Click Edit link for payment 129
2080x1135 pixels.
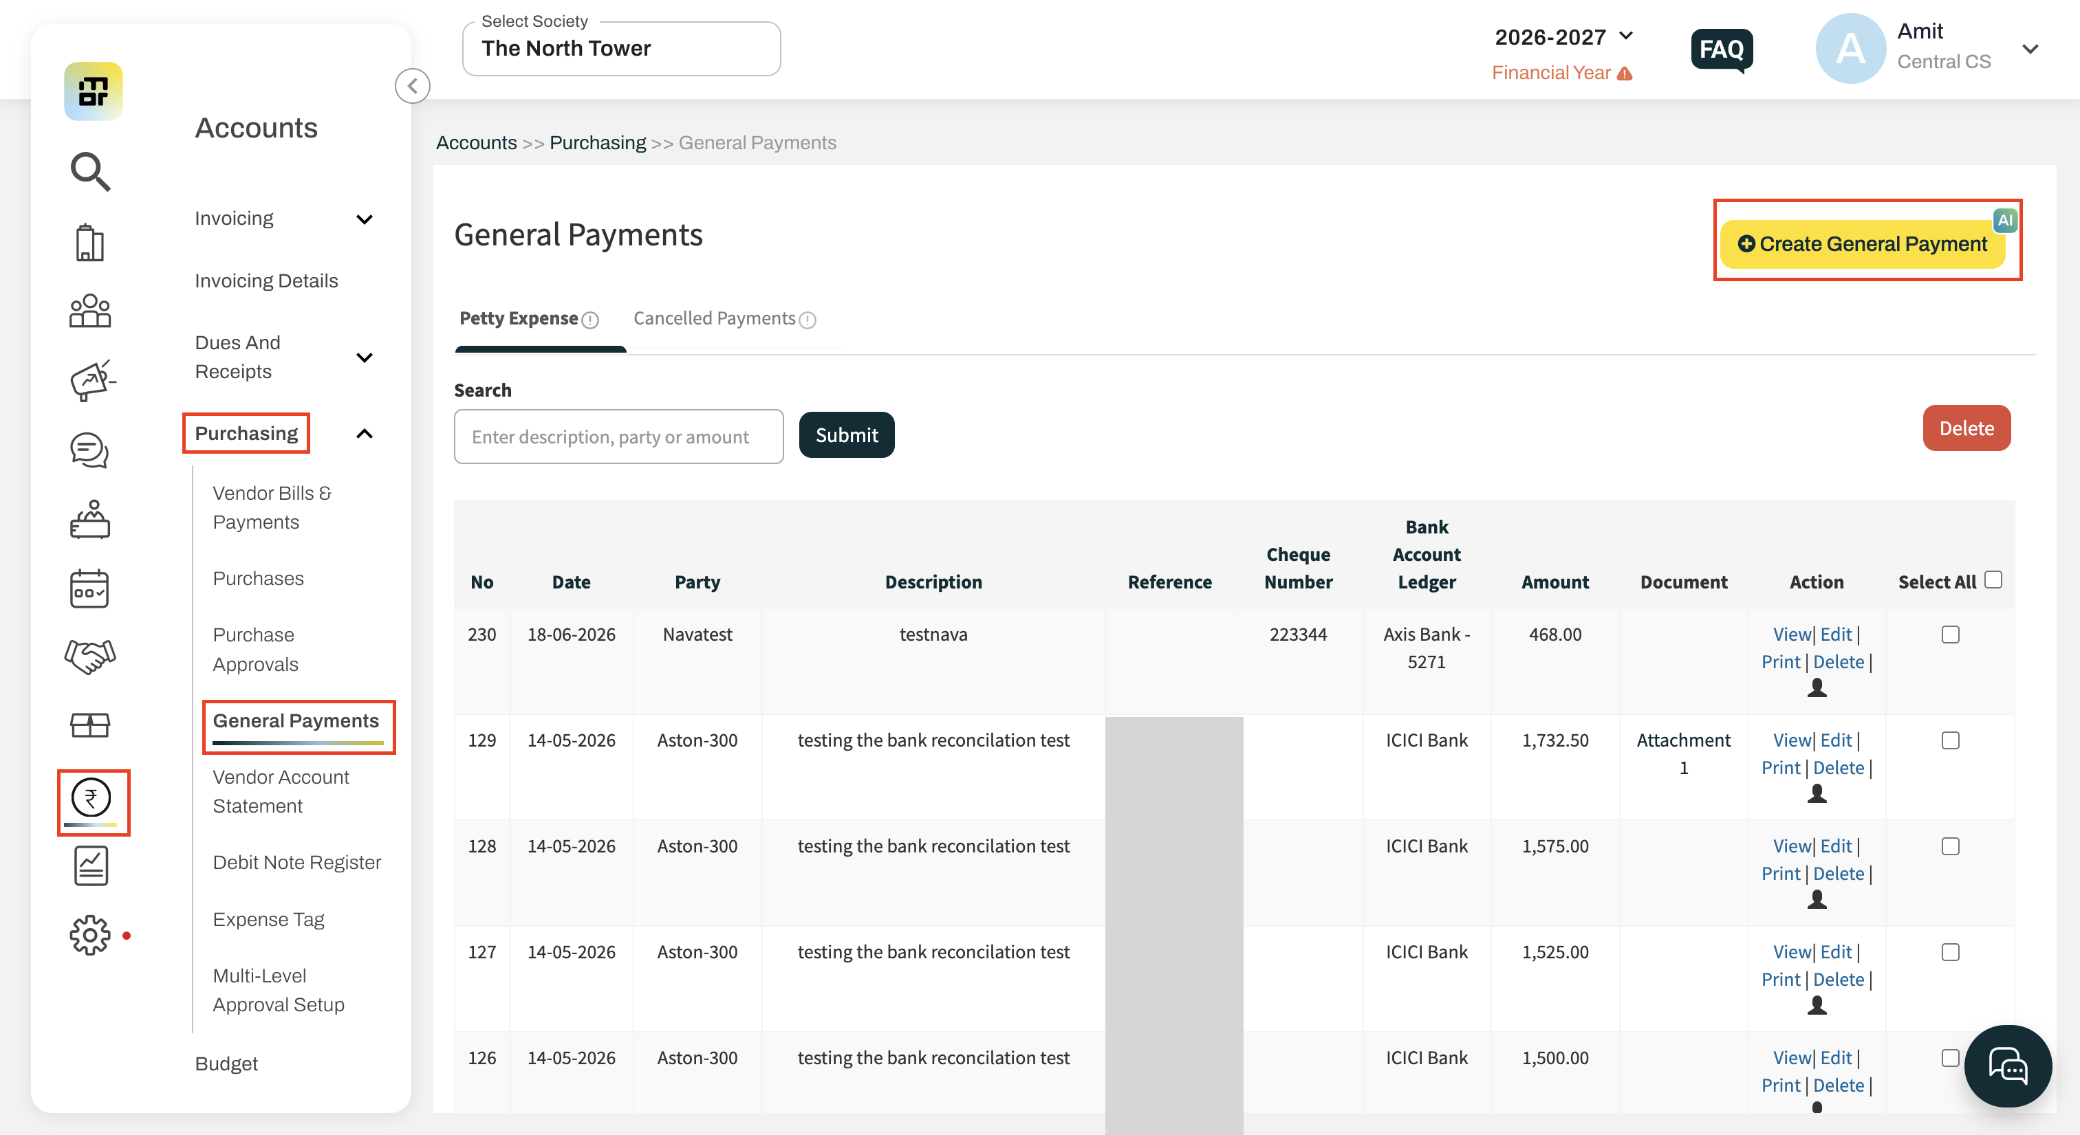[x=1835, y=740]
